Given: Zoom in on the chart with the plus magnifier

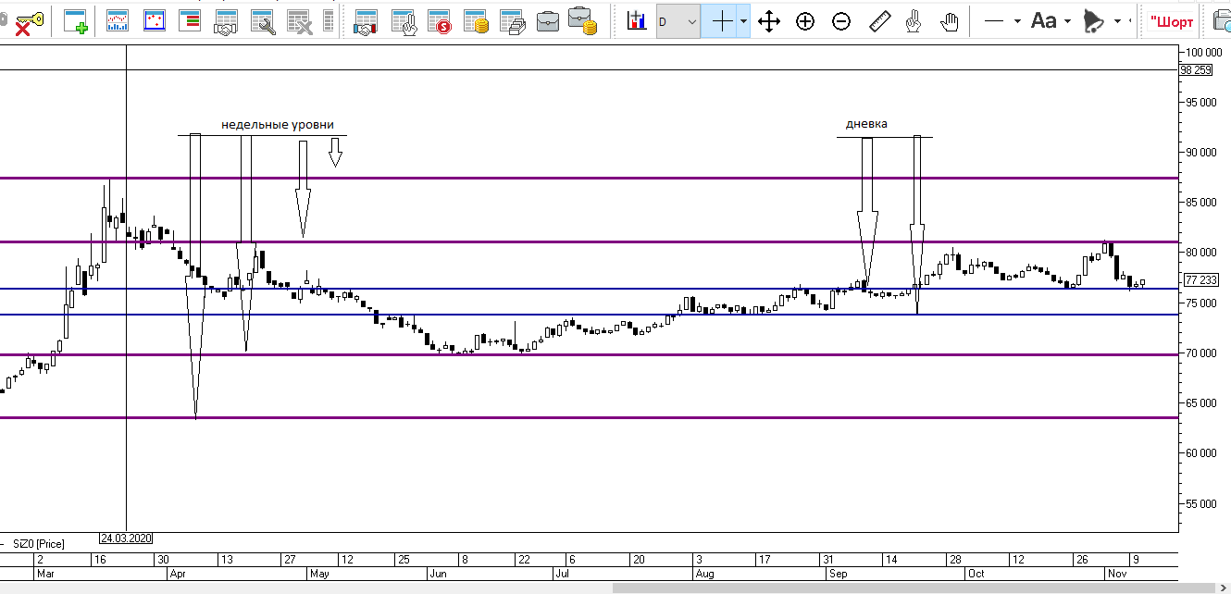Looking at the screenshot, I should 805,21.
